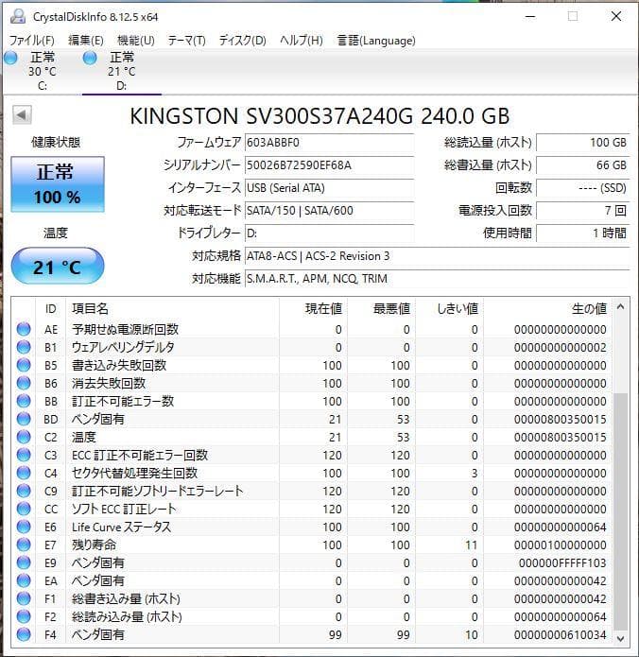Image resolution: width=639 pixels, height=657 pixels.
Task: Click the transfer mode field SATA/150 | SATA/600
Action: pos(329,211)
